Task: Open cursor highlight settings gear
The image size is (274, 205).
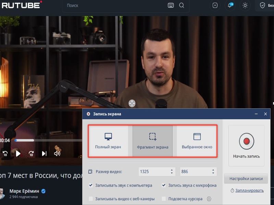Action: [x=209, y=199]
